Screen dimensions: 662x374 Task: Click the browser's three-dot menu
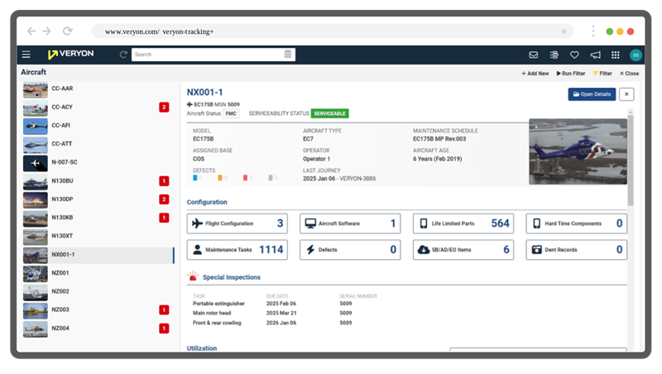592,31
